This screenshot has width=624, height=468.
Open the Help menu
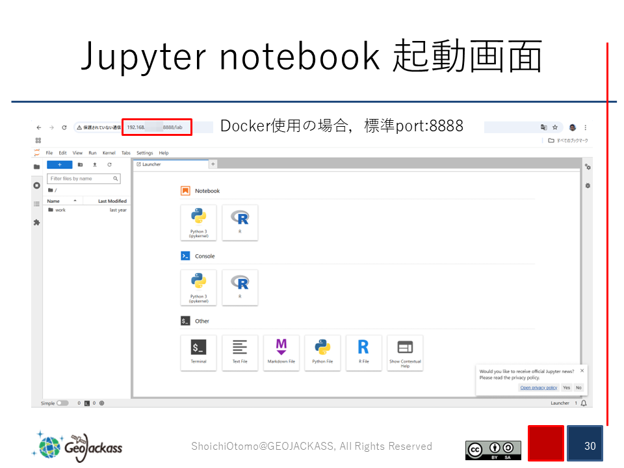pos(164,153)
